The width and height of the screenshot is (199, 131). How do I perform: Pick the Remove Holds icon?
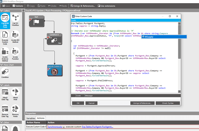pyautogui.click(x=15, y=111)
